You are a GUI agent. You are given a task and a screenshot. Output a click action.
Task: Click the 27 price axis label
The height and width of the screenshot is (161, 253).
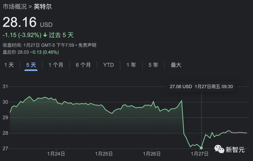[5, 148]
